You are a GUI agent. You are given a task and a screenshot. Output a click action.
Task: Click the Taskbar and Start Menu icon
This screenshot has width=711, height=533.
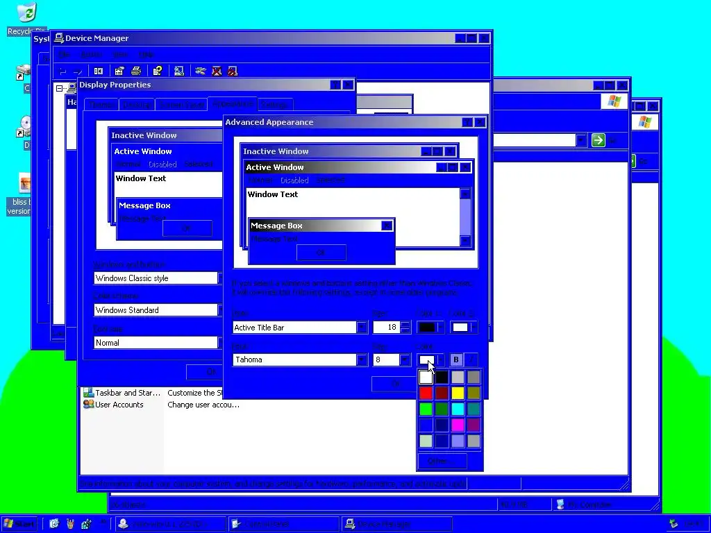click(x=88, y=393)
